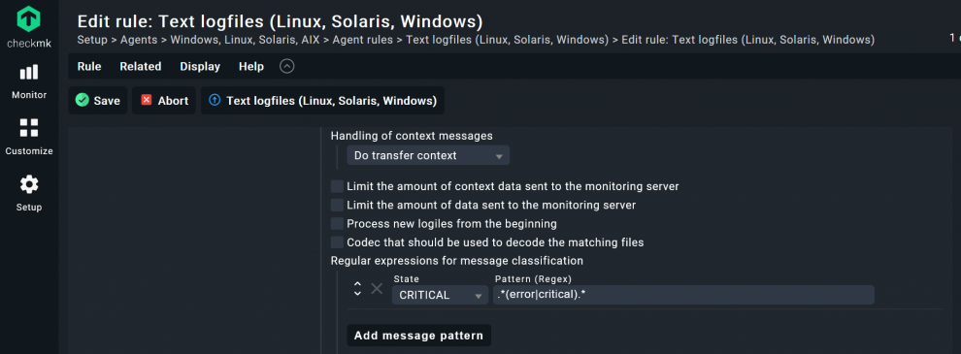961x354 pixels.
Task: Enable Codec used to decode matching files
Action: pos(337,242)
